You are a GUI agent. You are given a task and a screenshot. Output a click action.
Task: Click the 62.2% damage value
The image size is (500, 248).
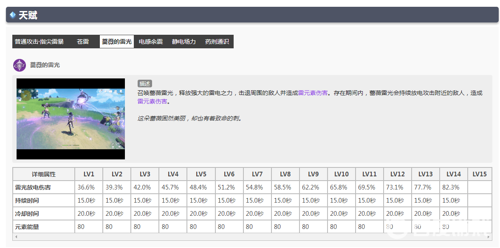(311, 187)
